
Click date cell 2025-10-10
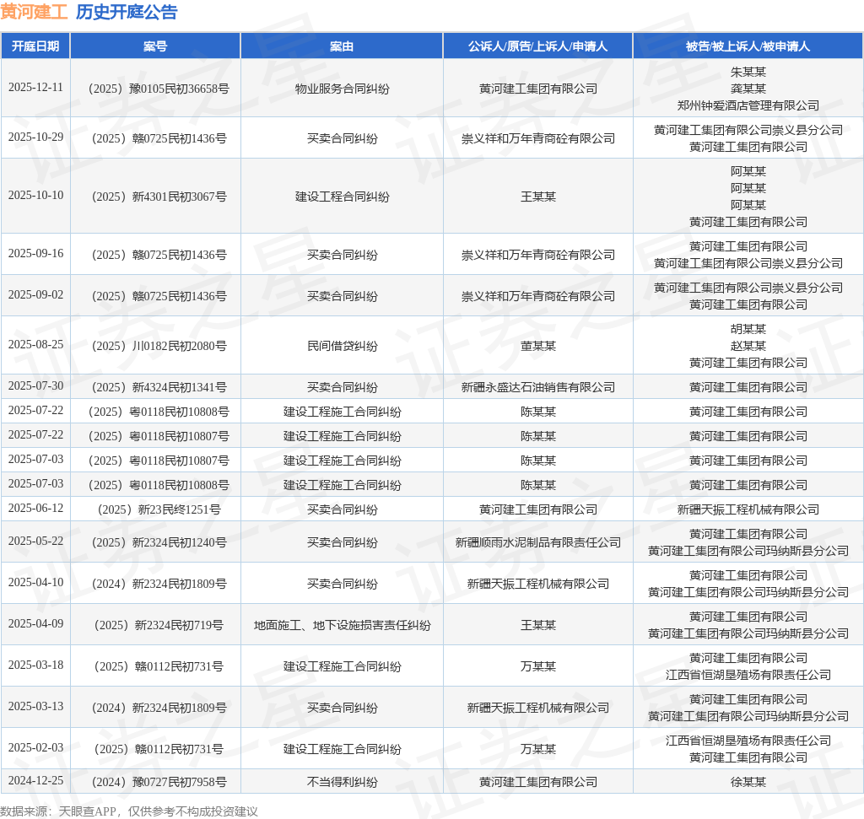click(35, 196)
